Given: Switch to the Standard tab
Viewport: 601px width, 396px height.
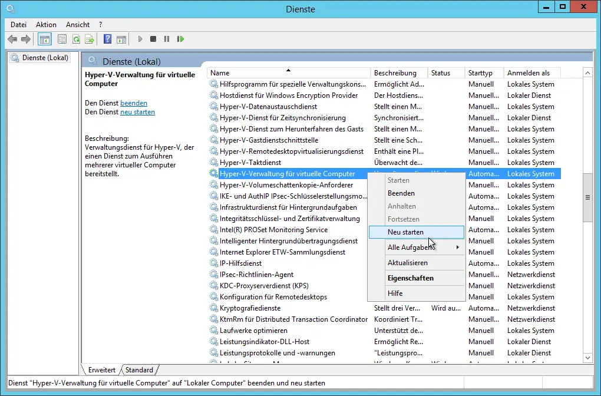Looking at the screenshot, I should [139, 370].
